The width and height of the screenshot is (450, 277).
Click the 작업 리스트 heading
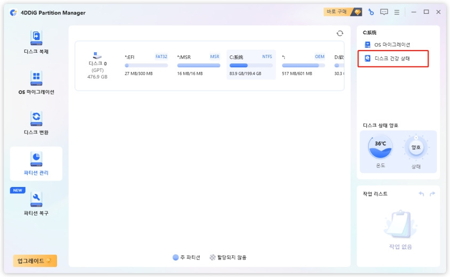coord(375,194)
